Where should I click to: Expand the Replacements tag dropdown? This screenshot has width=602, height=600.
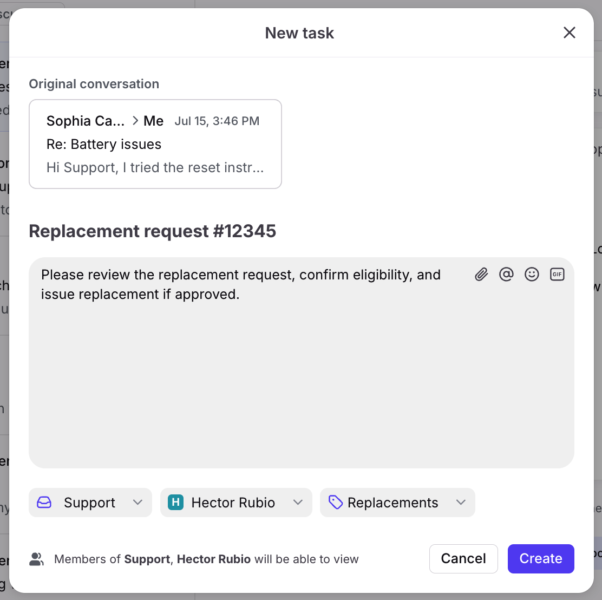461,503
